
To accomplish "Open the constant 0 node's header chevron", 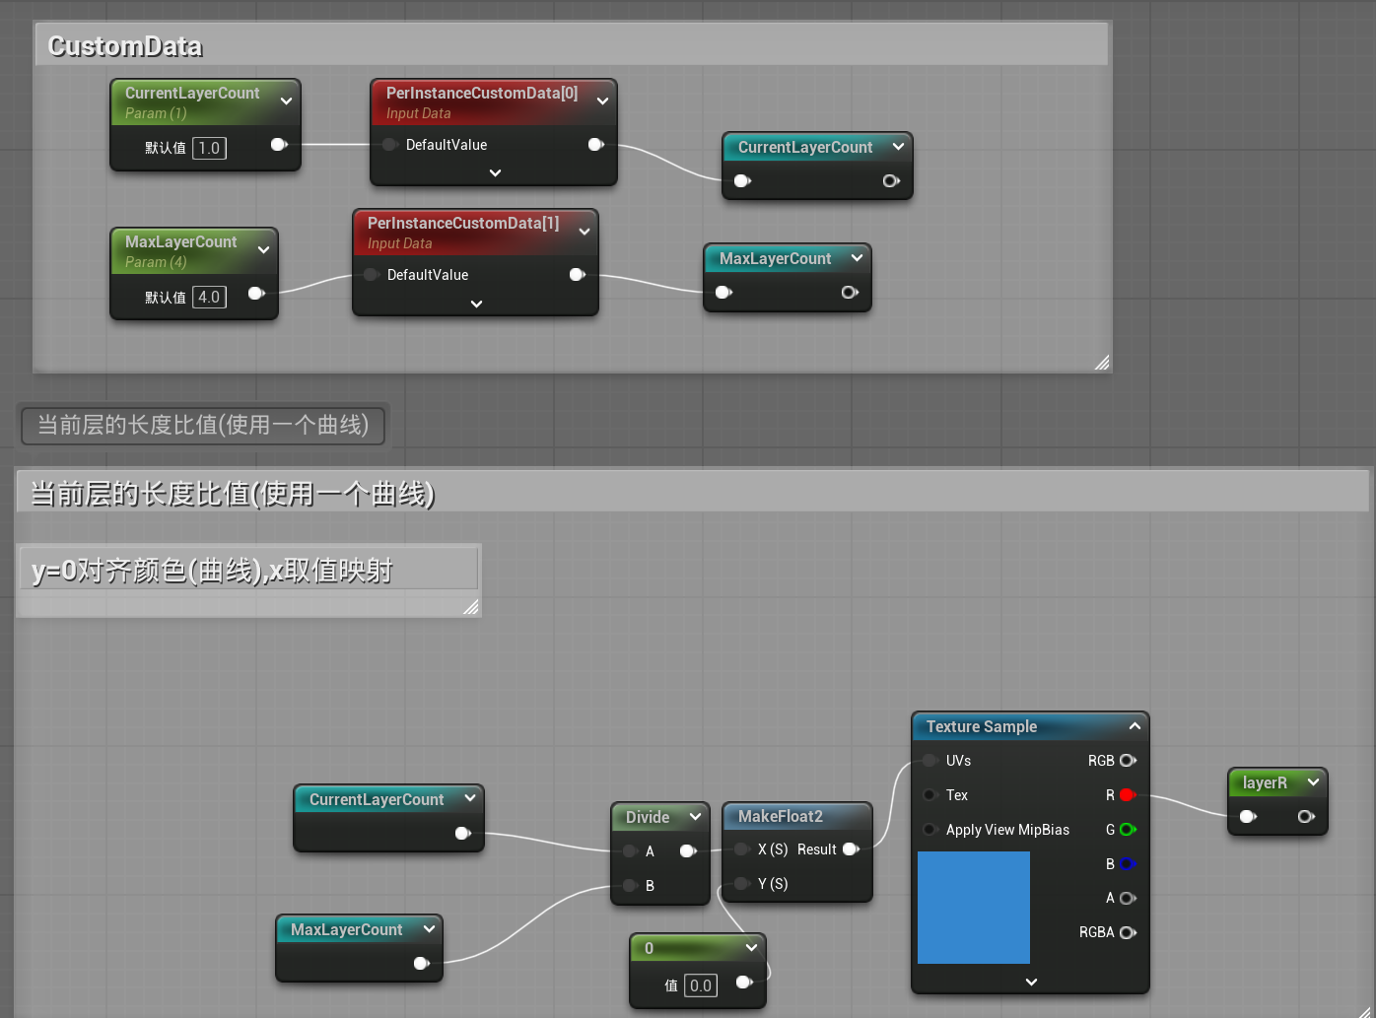I will pos(751,948).
